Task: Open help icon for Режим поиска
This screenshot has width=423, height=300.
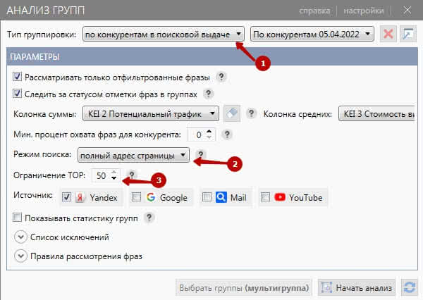Action: [201, 154]
